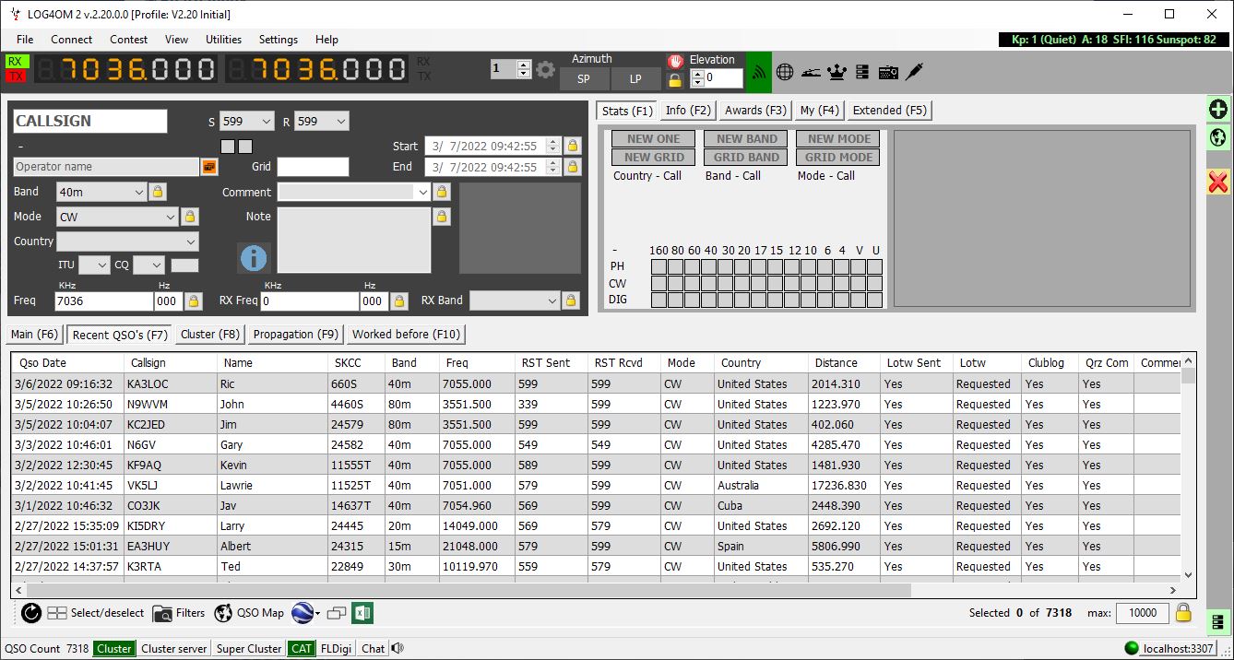Toggle the lock beside the Band field
Viewport: 1234px width, 660px height.
click(158, 192)
